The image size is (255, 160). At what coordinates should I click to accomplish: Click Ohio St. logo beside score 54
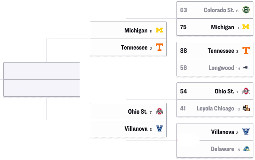click(246, 91)
